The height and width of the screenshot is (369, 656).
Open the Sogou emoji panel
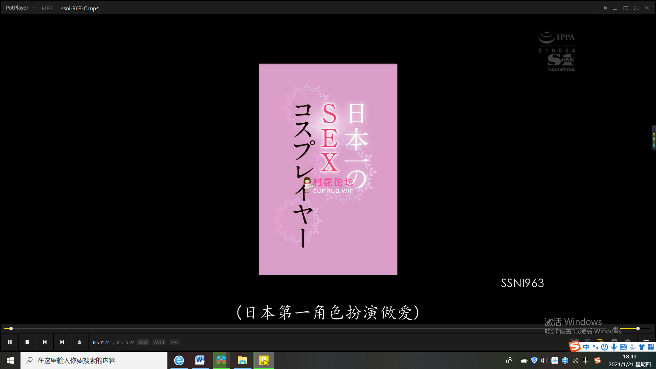[604, 347]
